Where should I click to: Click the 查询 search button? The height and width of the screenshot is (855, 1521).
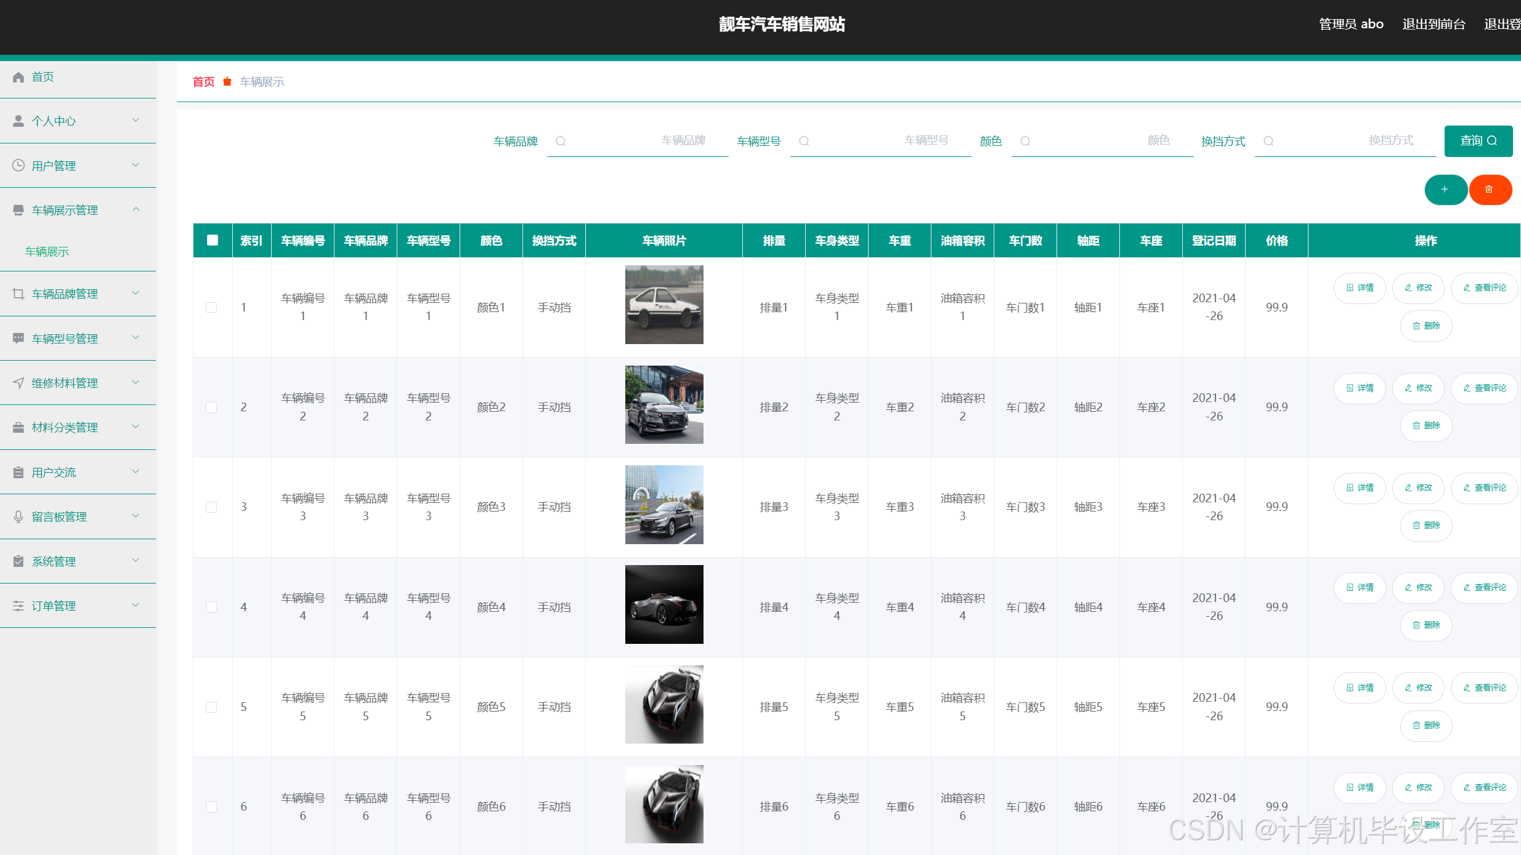point(1478,141)
